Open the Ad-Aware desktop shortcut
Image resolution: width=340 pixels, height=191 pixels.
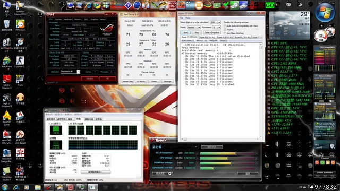(7, 62)
